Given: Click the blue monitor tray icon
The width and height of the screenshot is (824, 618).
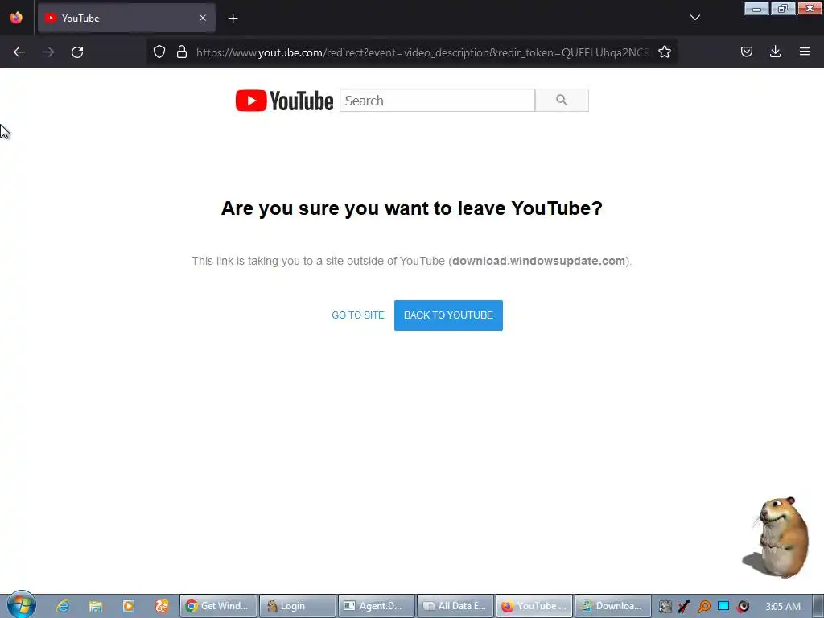Looking at the screenshot, I should click(x=723, y=607).
